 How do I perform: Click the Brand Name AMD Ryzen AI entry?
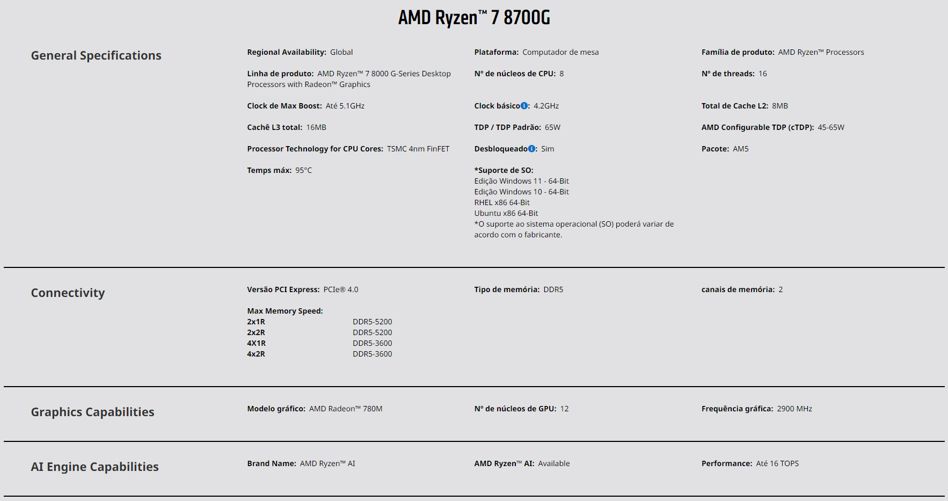(x=301, y=463)
